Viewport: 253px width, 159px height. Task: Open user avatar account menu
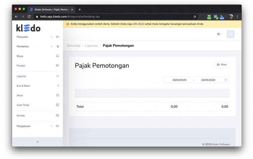pos(231,34)
